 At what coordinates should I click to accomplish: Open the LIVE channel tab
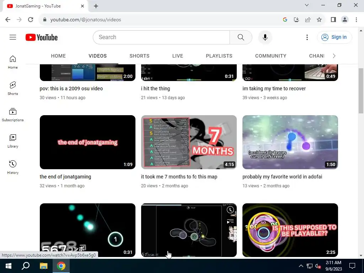click(x=178, y=56)
